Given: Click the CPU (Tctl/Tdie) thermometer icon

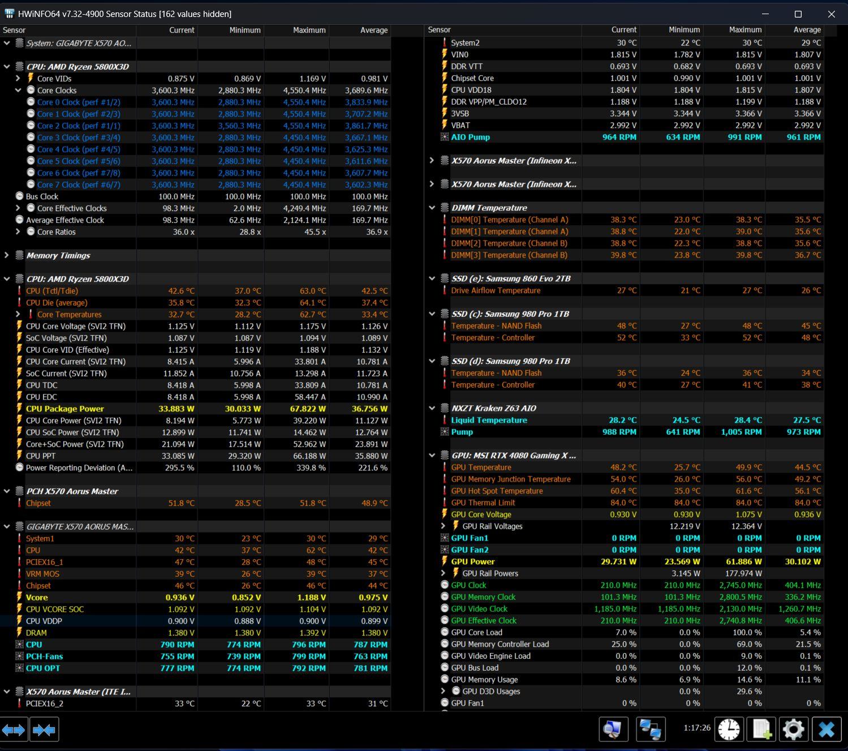Looking at the screenshot, I should 20,291.
